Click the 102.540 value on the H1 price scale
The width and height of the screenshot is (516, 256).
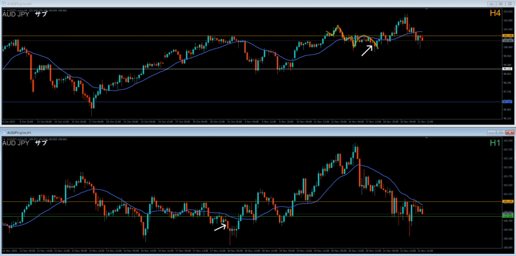pyautogui.click(x=507, y=141)
